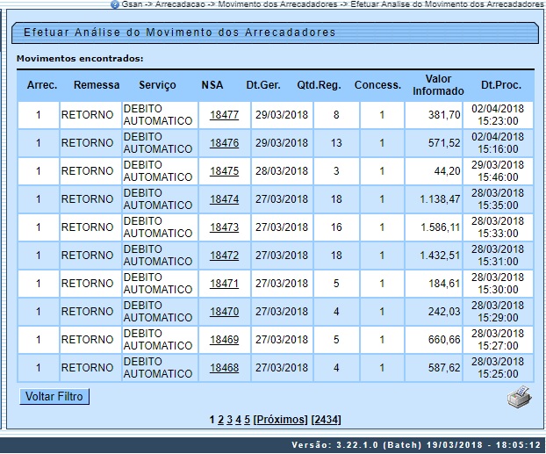Screen dimensions: 546x454
Task: Click NSA number 18473
Action: click(x=224, y=227)
